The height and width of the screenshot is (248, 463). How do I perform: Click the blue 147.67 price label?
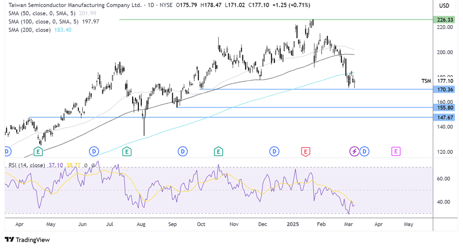pyautogui.click(x=445, y=118)
